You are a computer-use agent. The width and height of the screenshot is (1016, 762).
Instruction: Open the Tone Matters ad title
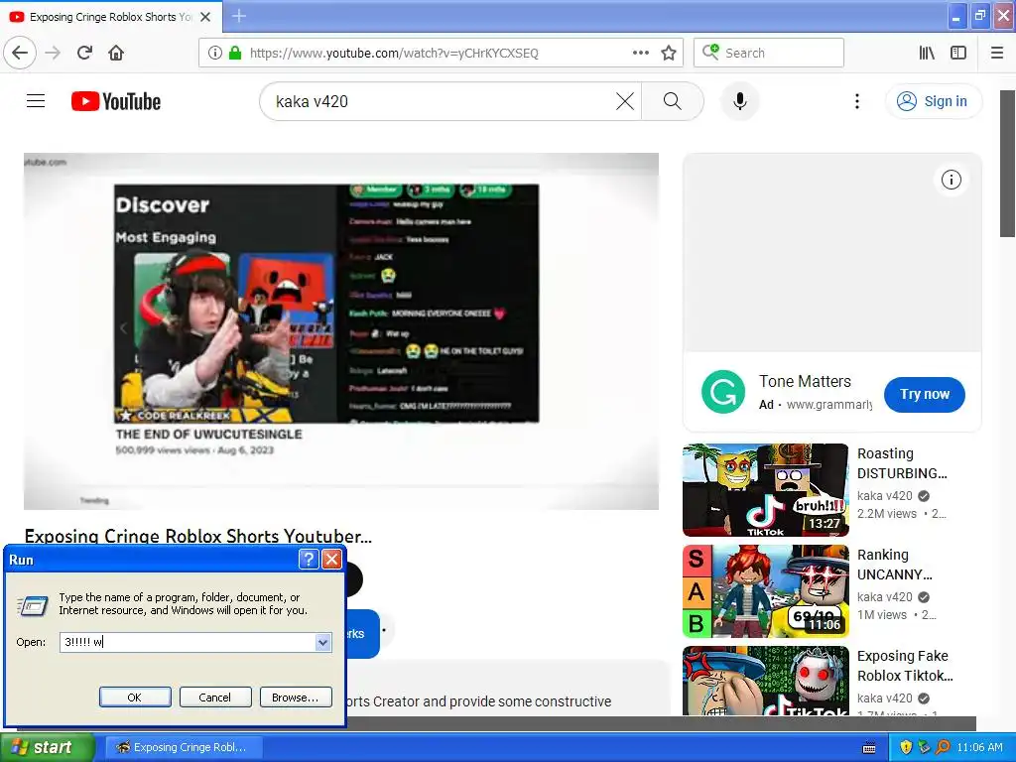click(x=805, y=382)
